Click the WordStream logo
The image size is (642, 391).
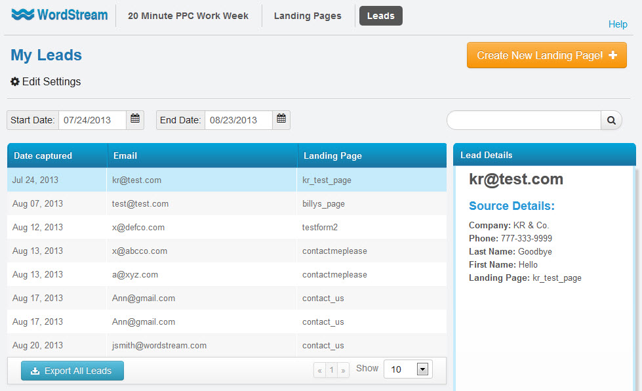click(60, 14)
